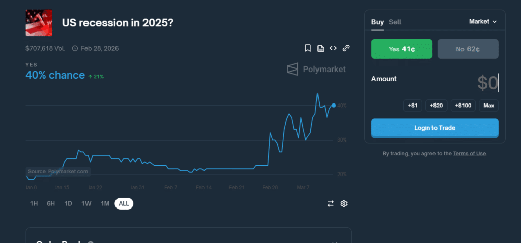Click the Login to Trade button

tap(435, 128)
